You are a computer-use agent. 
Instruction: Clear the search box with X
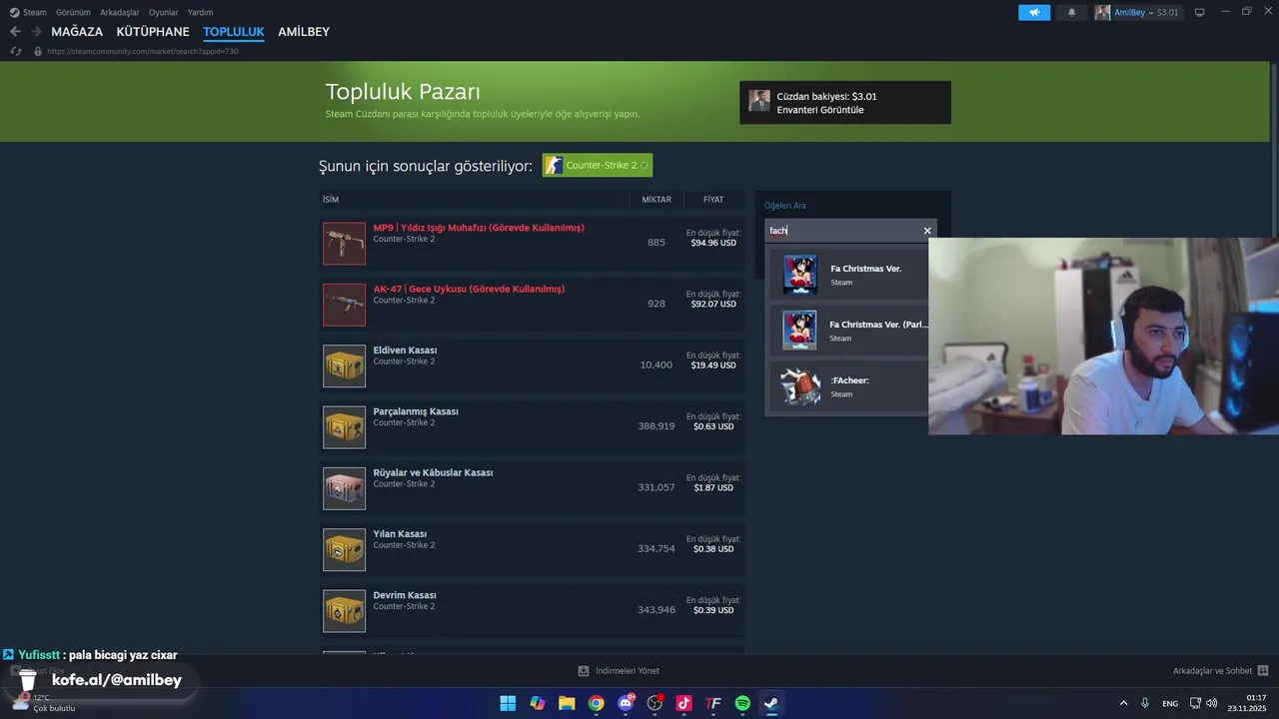[927, 231]
